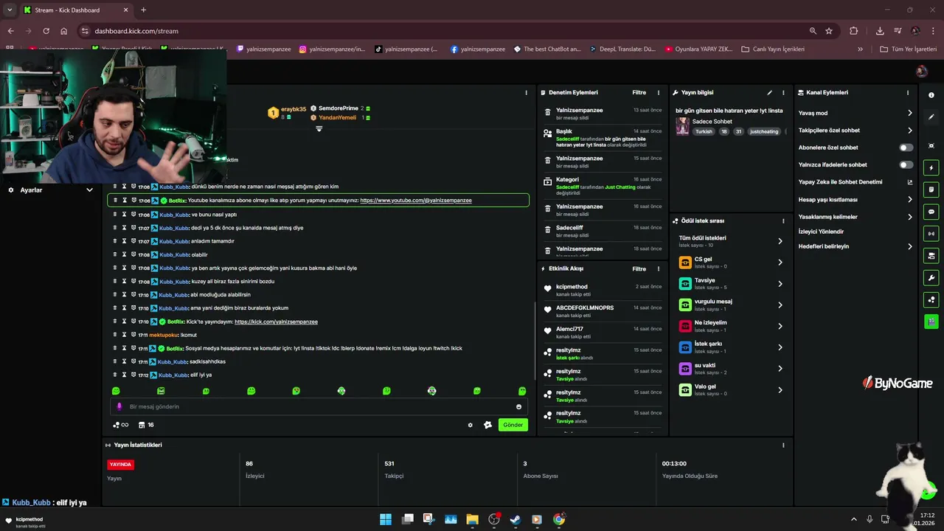Open the İstek şarkı reward row
Image resolution: width=944 pixels, height=531 pixels.
[730, 347]
